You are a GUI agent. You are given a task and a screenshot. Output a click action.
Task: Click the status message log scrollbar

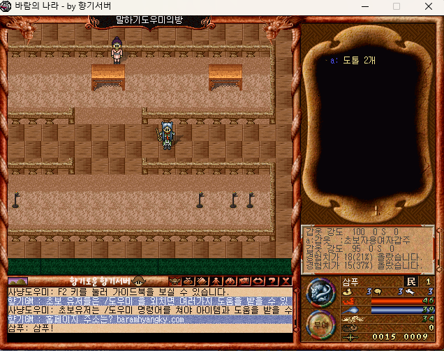[439, 251]
